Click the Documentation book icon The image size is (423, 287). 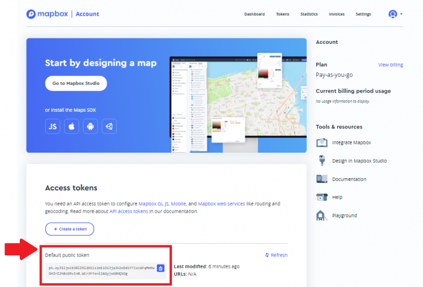point(322,179)
